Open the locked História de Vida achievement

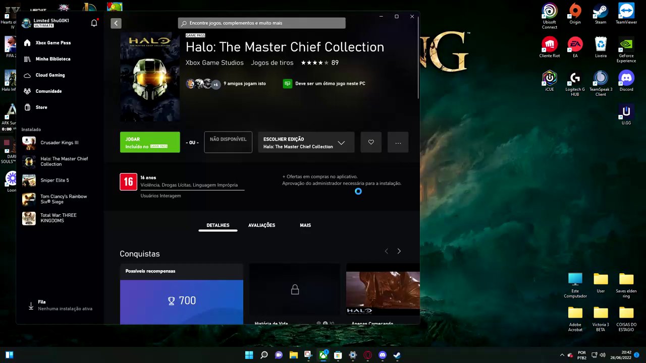[x=295, y=294]
